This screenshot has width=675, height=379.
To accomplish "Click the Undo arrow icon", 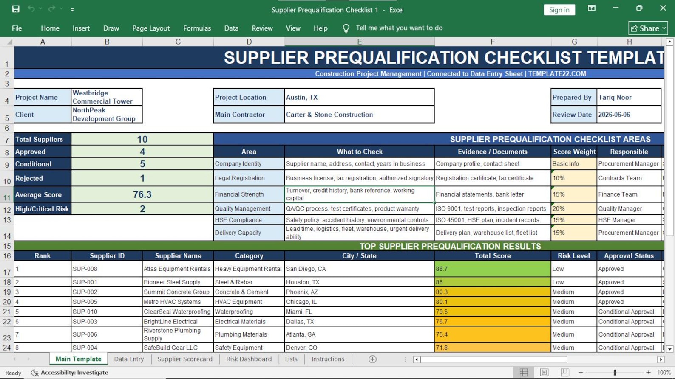I will pyautogui.click(x=31, y=9).
